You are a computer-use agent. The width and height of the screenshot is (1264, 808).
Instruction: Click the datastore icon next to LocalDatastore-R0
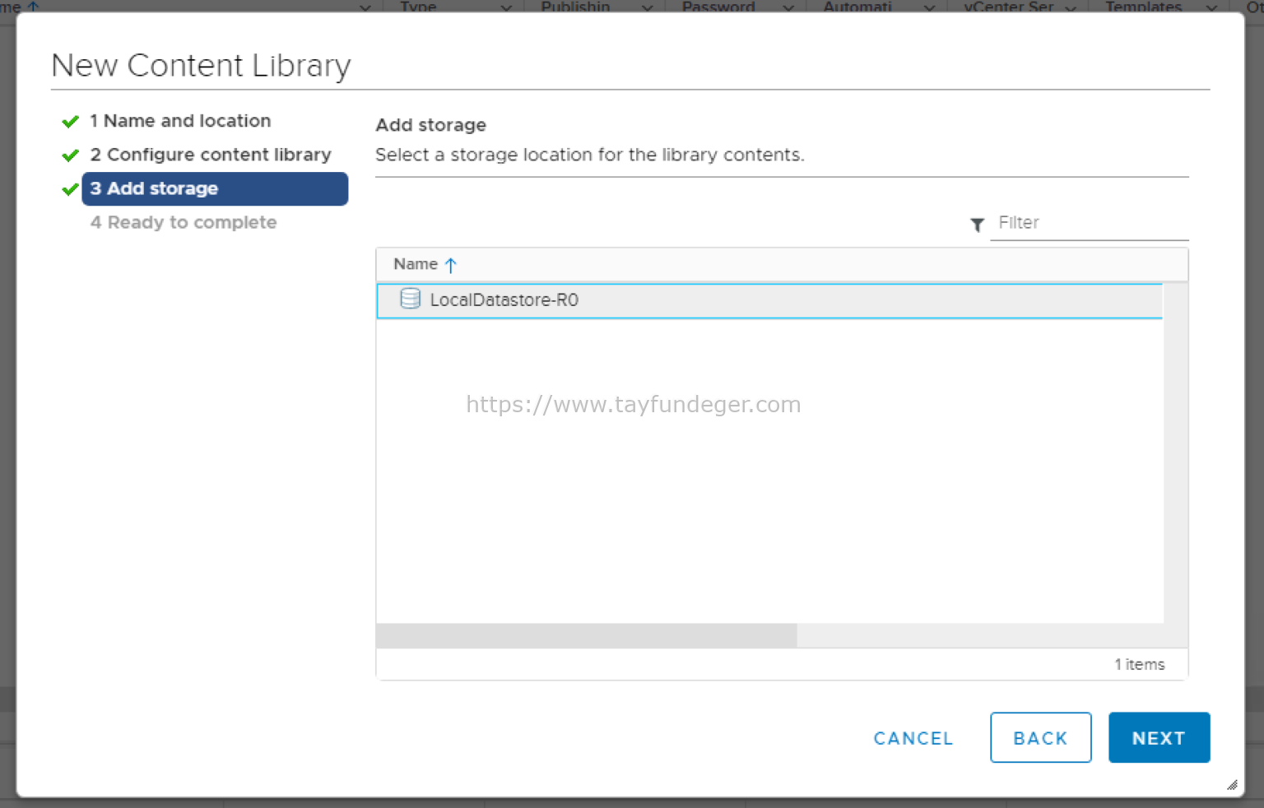[410, 299]
